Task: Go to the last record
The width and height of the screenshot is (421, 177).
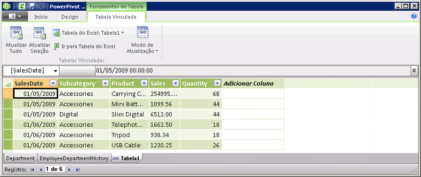Action: [x=78, y=169]
